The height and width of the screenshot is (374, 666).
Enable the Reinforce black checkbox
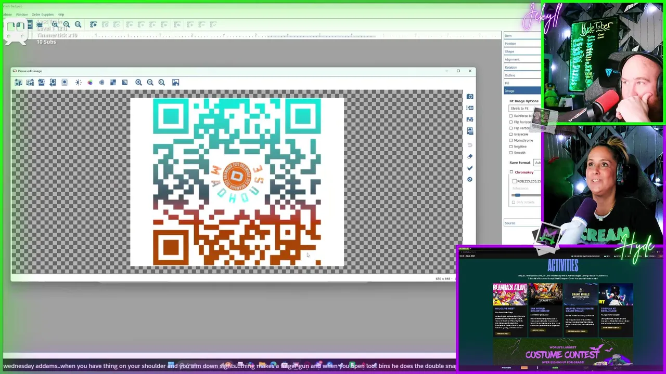tap(511, 116)
